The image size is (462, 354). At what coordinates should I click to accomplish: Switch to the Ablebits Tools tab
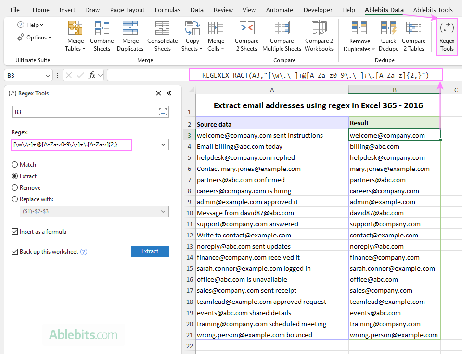433,10
